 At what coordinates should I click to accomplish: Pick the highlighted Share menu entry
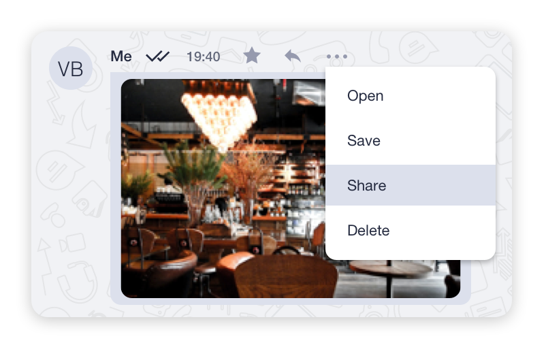coord(411,185)
